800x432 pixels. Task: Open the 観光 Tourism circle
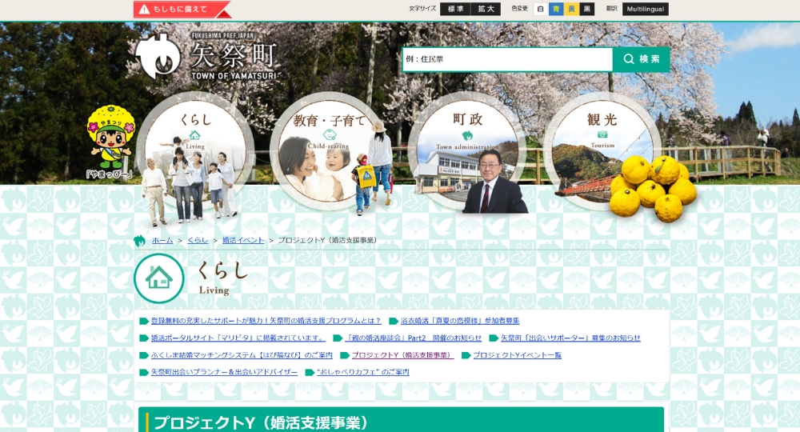[602, 152]
